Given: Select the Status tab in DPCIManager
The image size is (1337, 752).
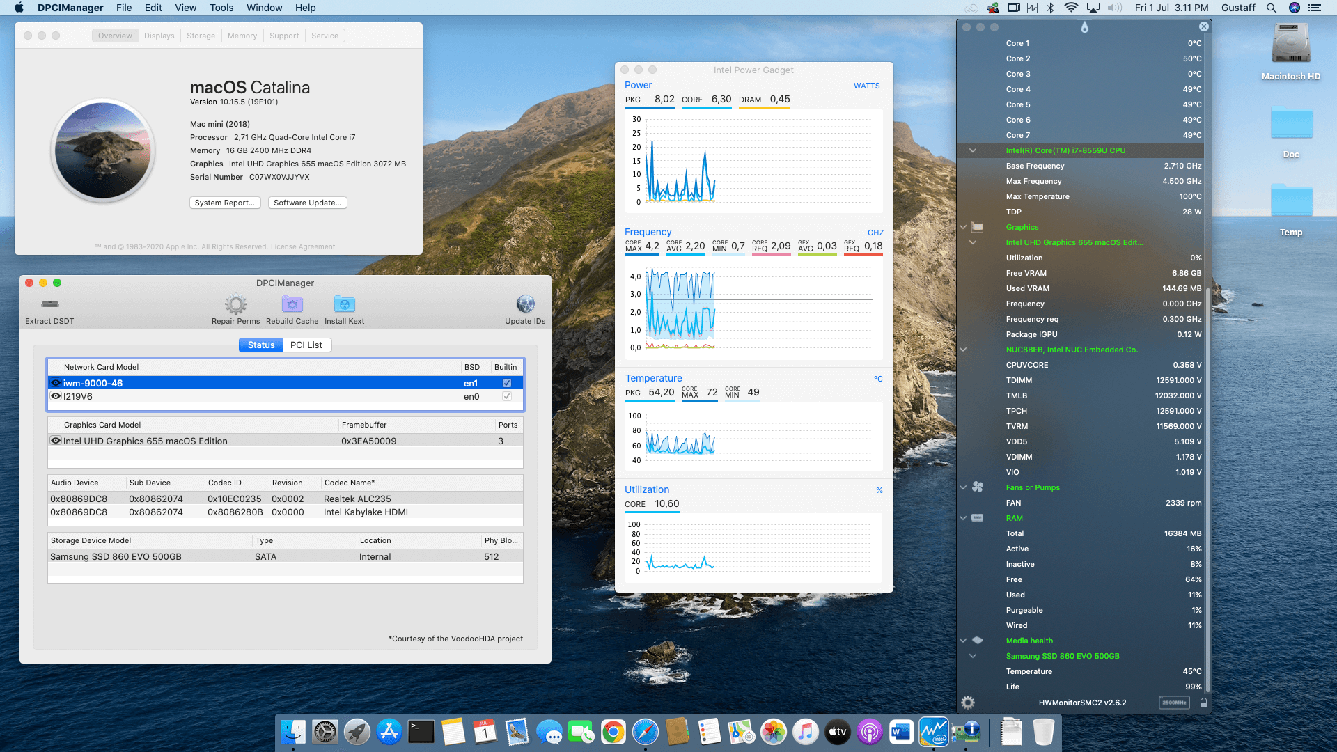Looking at the screenshot, I should pyautogui.click(x=261, y=345).
